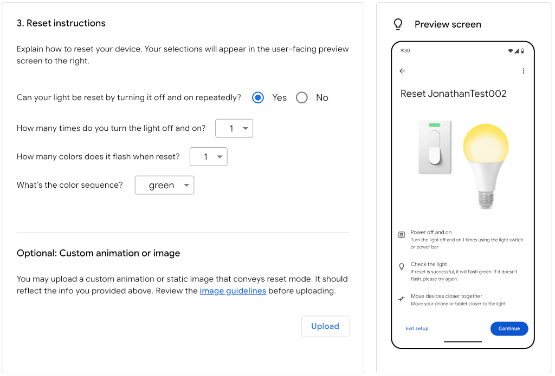
Task: Click the Upload button
Action: (325, 326)
